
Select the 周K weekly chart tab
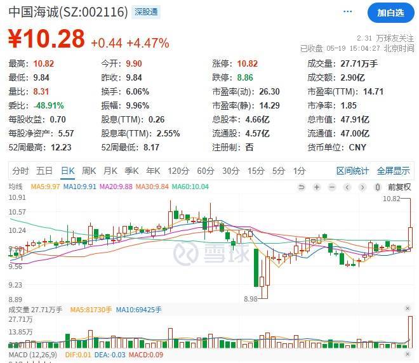click(x=88, y=171)
